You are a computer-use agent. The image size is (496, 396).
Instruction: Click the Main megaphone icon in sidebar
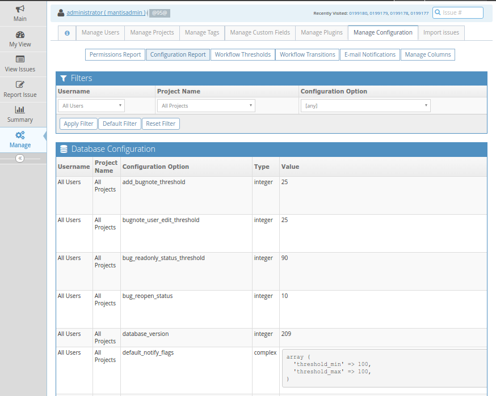20,9
